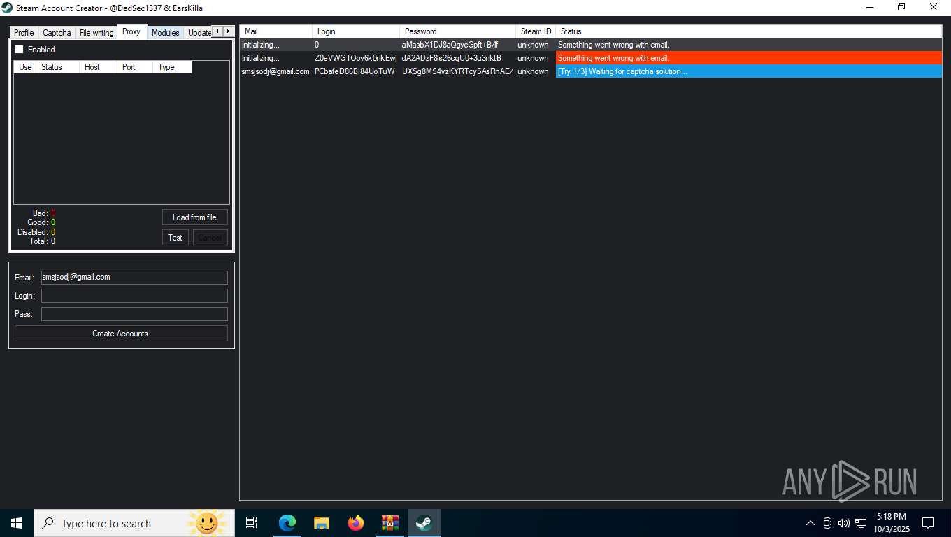Image resolution: width=951 pixels, height=537 pixels.
Task: Click the Login input field
Action: pyautogui.click(x=134, y=296)
